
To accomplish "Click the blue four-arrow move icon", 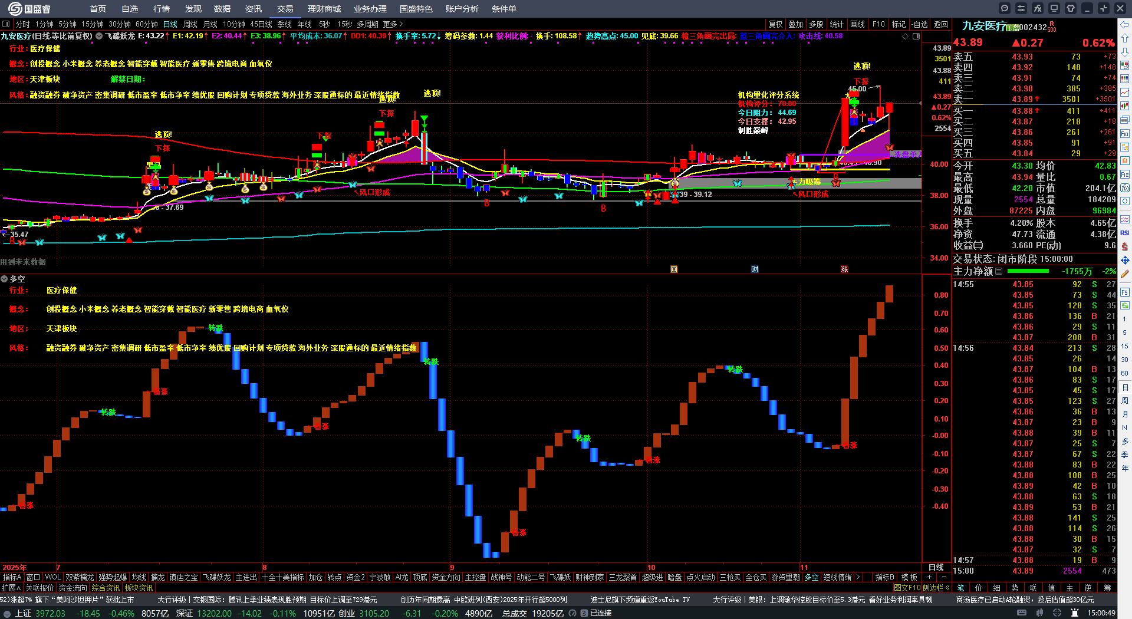I will [x=1125, y=260].
